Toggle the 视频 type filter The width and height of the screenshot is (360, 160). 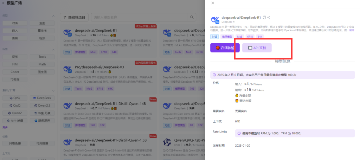pyautogui.click(x=42, y=38)
